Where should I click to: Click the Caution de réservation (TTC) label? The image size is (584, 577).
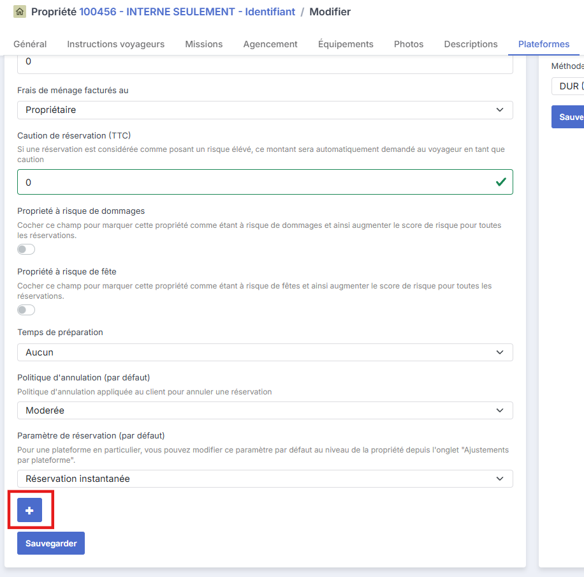tap(74, 135)
